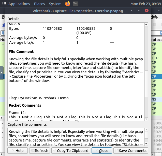Close the Capture File Properties dialog via red X
Image resolution: width=162 pixels, height=156 pixels.
tap(147, 10)
